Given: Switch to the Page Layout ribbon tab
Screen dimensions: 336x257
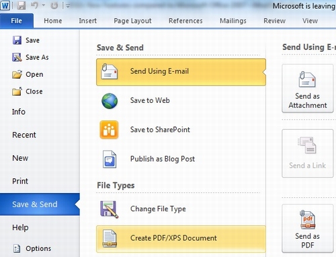Looking at the screenshot, I should 132,21.
